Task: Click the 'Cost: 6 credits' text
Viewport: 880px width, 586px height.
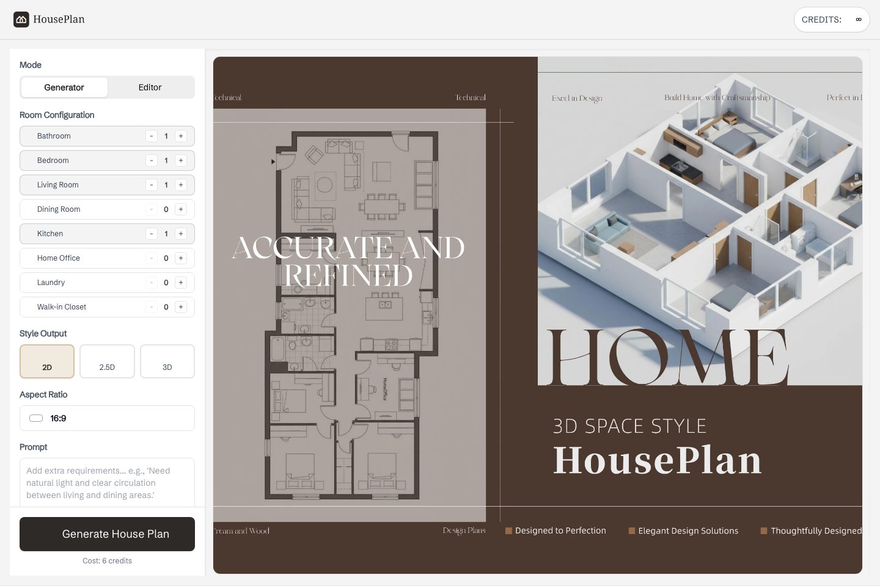Action: pos(107,561)
